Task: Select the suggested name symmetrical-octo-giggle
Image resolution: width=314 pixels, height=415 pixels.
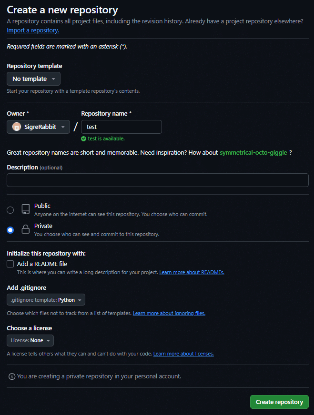Action: click(253, 153)
